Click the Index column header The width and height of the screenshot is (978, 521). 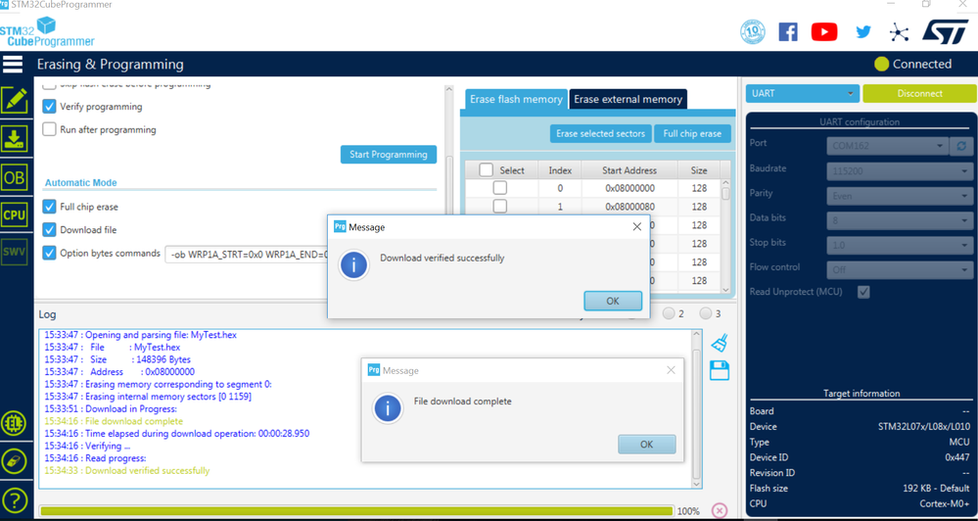[560, 169]
